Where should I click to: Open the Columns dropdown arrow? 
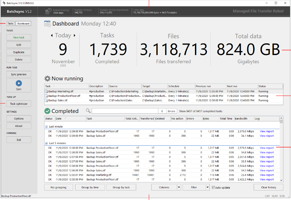[179, 187]
